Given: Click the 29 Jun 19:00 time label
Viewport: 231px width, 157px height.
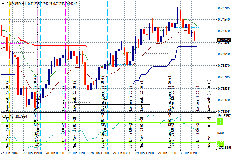Looking at the screenshot, I should (167, 153).
